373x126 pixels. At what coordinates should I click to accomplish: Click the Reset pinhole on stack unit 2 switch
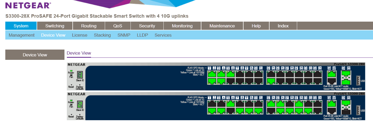pyautogui.click(x=71, y=114)
